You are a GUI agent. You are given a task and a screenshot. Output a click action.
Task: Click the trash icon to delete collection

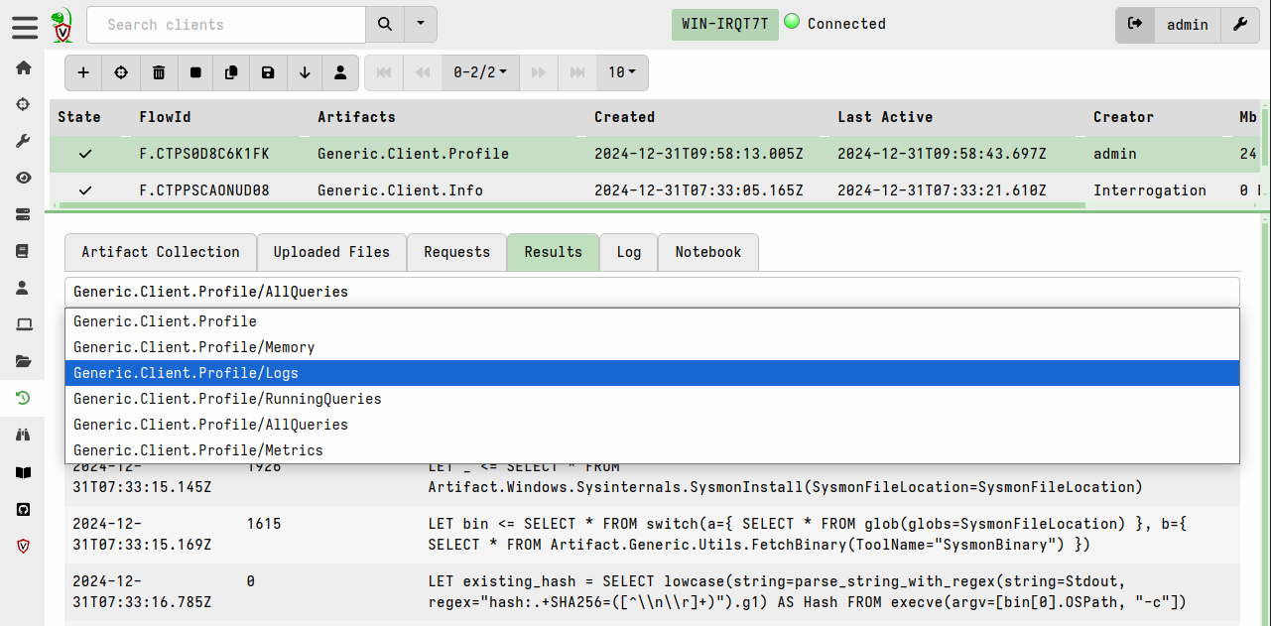click(159, 72)
